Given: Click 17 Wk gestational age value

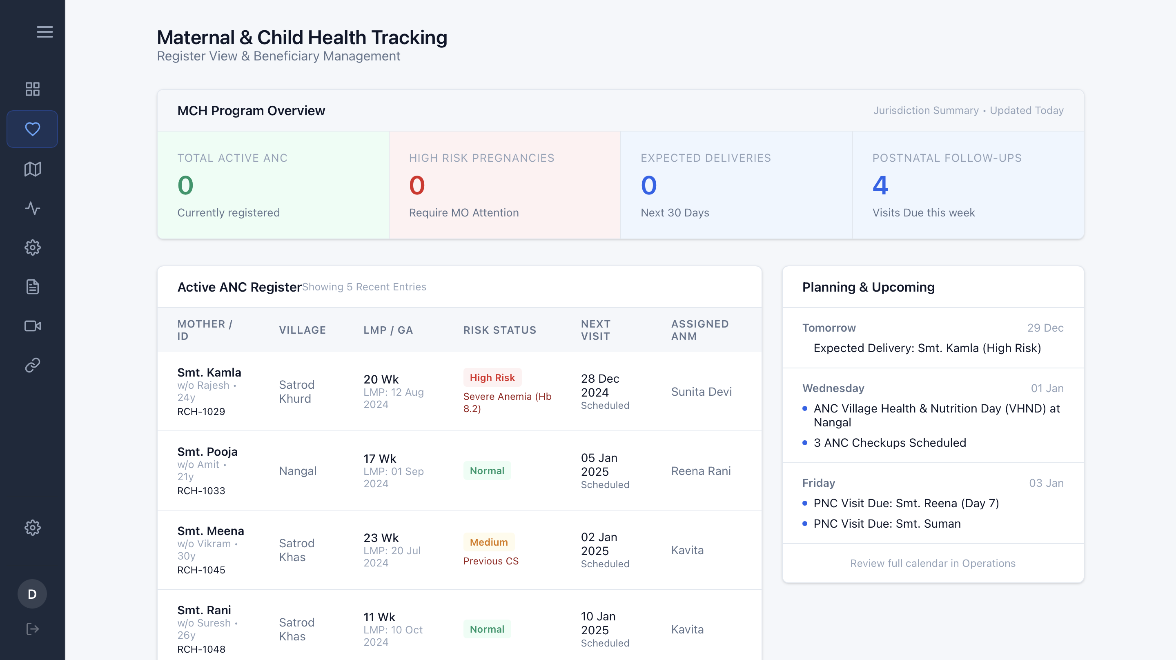Looking at the screenshot, I should coord(380,459).
